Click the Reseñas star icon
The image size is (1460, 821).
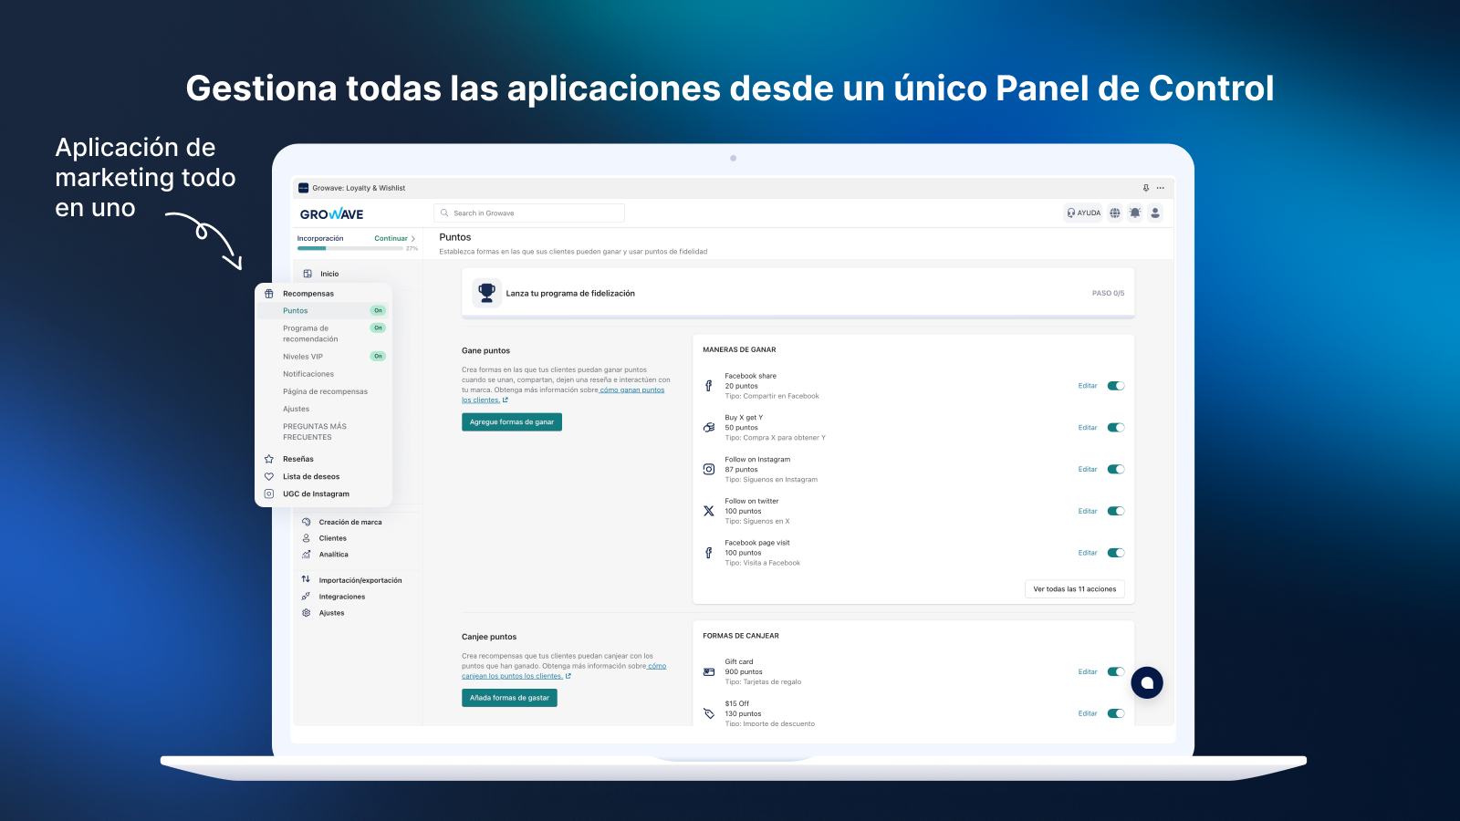click(x=269, y=459)
